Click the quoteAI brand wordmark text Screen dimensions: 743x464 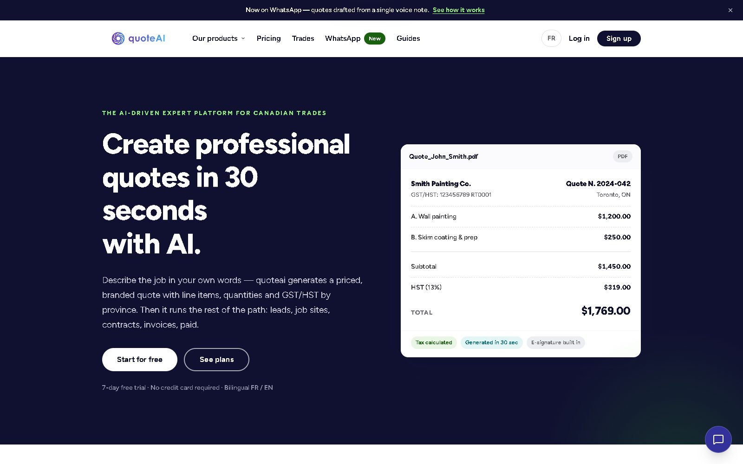(x=147, y=39)
